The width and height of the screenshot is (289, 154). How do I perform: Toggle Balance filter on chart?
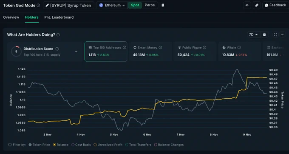61,145
